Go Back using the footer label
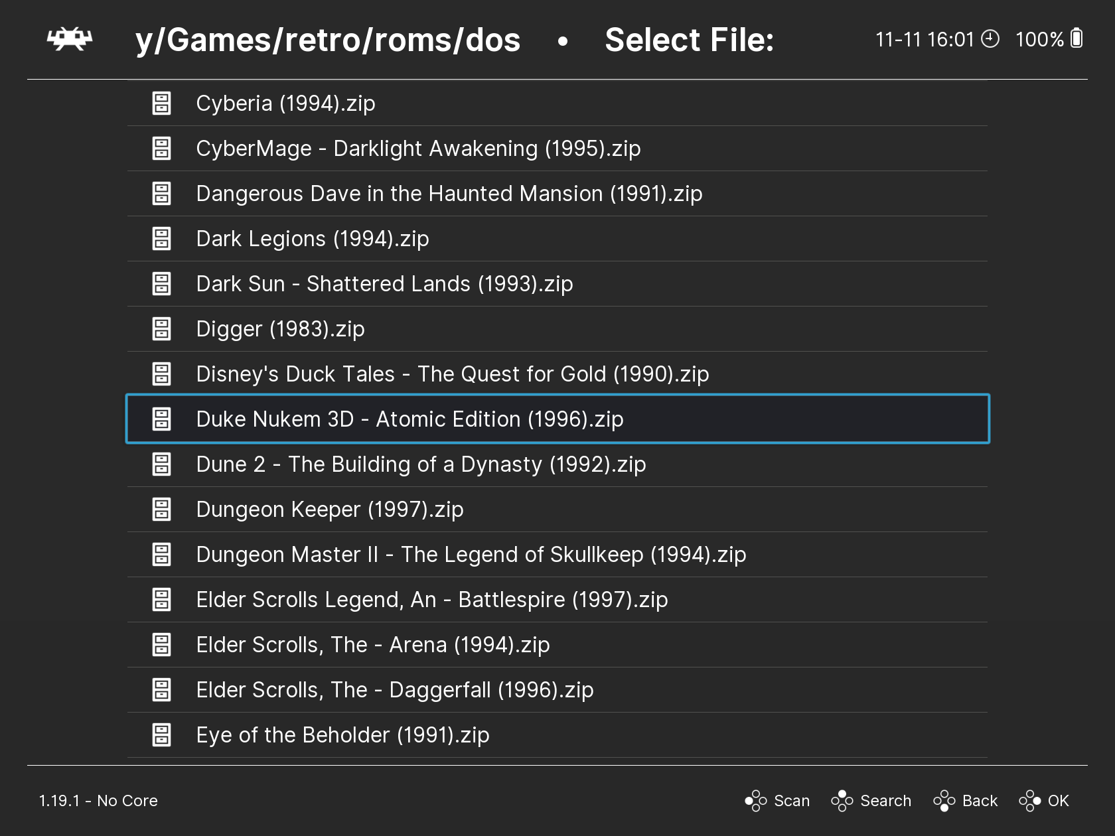 coord(980,801)
